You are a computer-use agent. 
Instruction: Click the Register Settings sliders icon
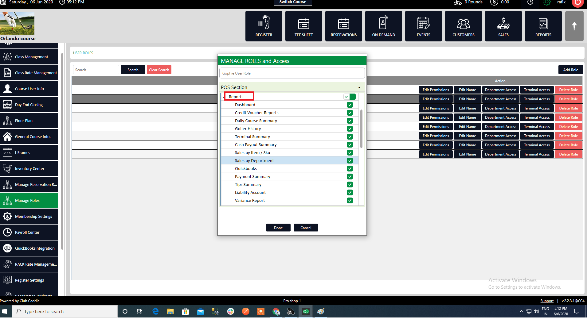tap(7, 280)
